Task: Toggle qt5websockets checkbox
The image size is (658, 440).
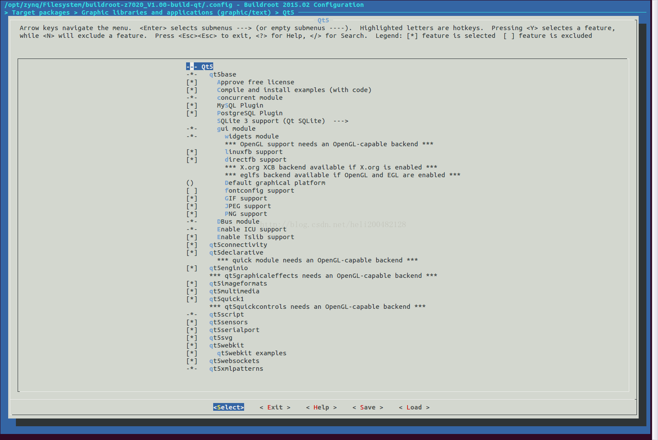Action: (192, 361)
